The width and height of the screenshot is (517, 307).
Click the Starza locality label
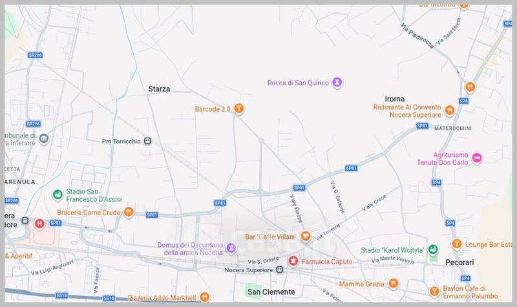click(159, 89)
